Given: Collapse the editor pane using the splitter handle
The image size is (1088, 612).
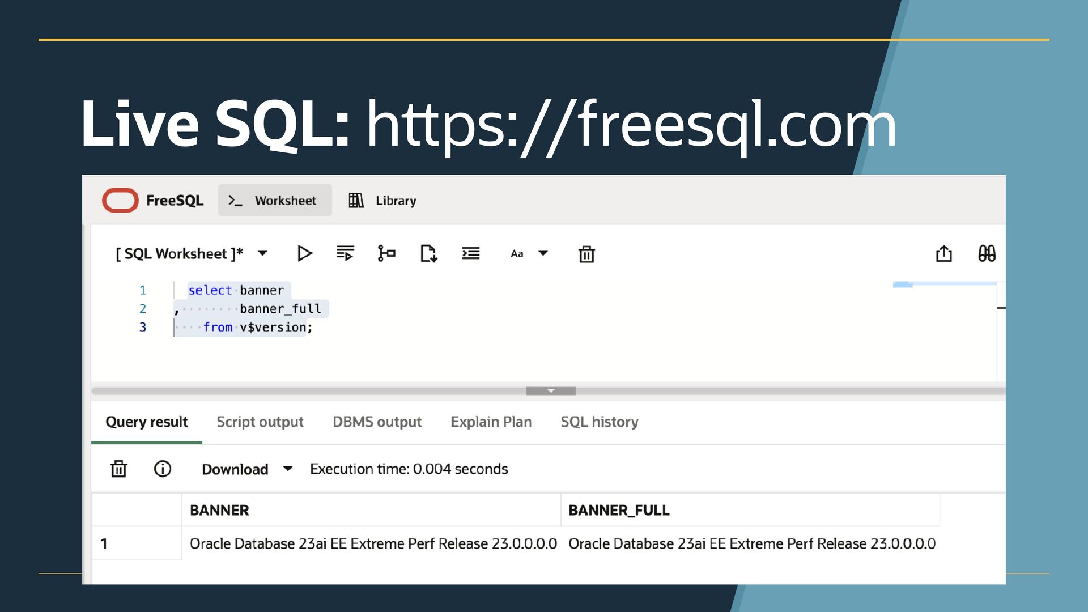Looking at the screenshot, I should pos(551,391).
